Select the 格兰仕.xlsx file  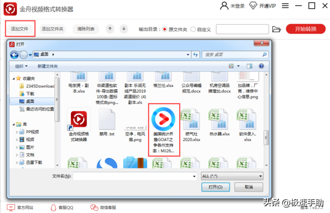click(163, 80)
